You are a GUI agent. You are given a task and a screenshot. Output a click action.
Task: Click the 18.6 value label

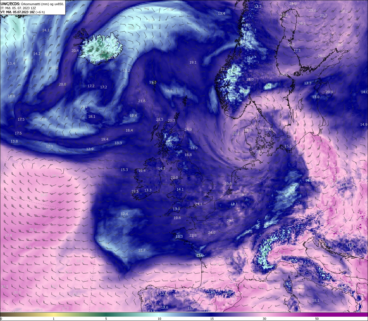pos(308,181)
